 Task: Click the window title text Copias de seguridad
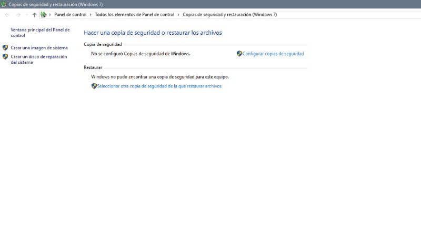click(x=56, y=4)
